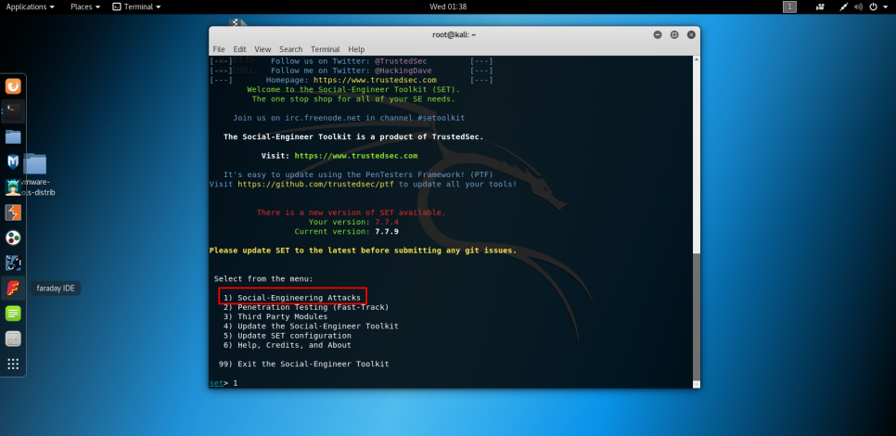Click the video camera recorder icon in top bar
The height and width of the screenshot is (436, 896).
tap(821, 6)
